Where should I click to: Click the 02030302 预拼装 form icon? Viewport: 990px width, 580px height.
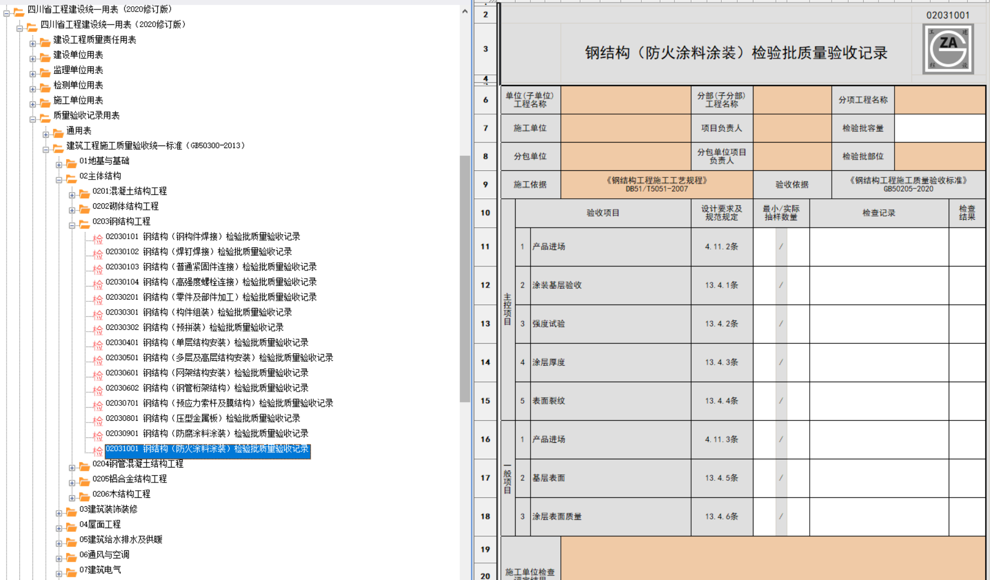(x=98, y=329)
